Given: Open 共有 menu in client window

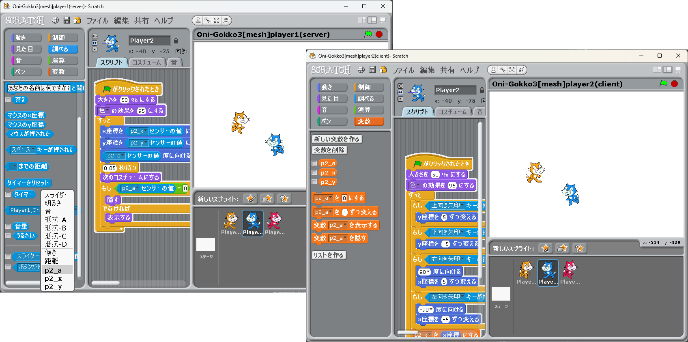Looking at the screenshot, I should (x=447, y=70).
